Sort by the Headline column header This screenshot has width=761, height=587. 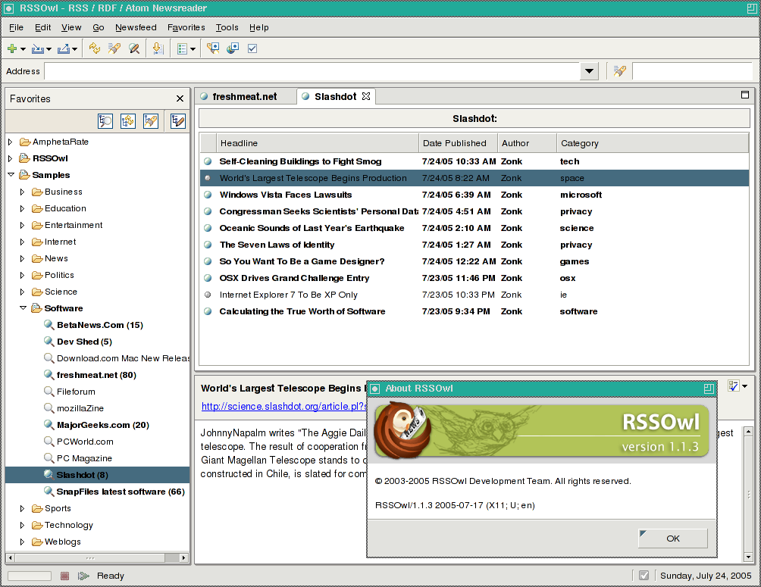pyautogui.click(x=318, y=143)
